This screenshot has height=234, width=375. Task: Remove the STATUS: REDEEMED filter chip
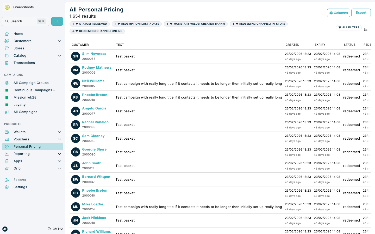(x=90, y=24)
